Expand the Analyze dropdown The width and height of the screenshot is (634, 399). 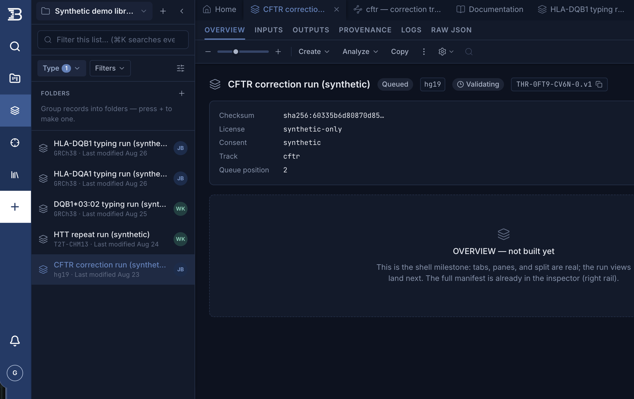click(360, 52)
